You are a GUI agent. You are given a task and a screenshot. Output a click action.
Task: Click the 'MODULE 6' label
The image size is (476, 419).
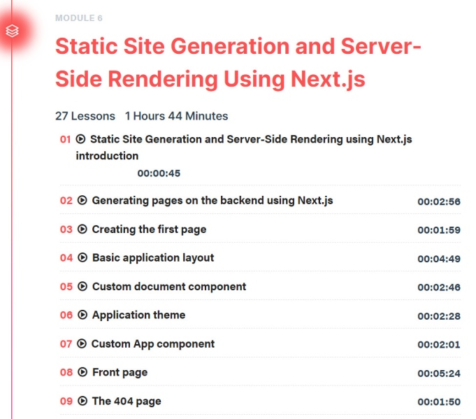pos(79,18)
